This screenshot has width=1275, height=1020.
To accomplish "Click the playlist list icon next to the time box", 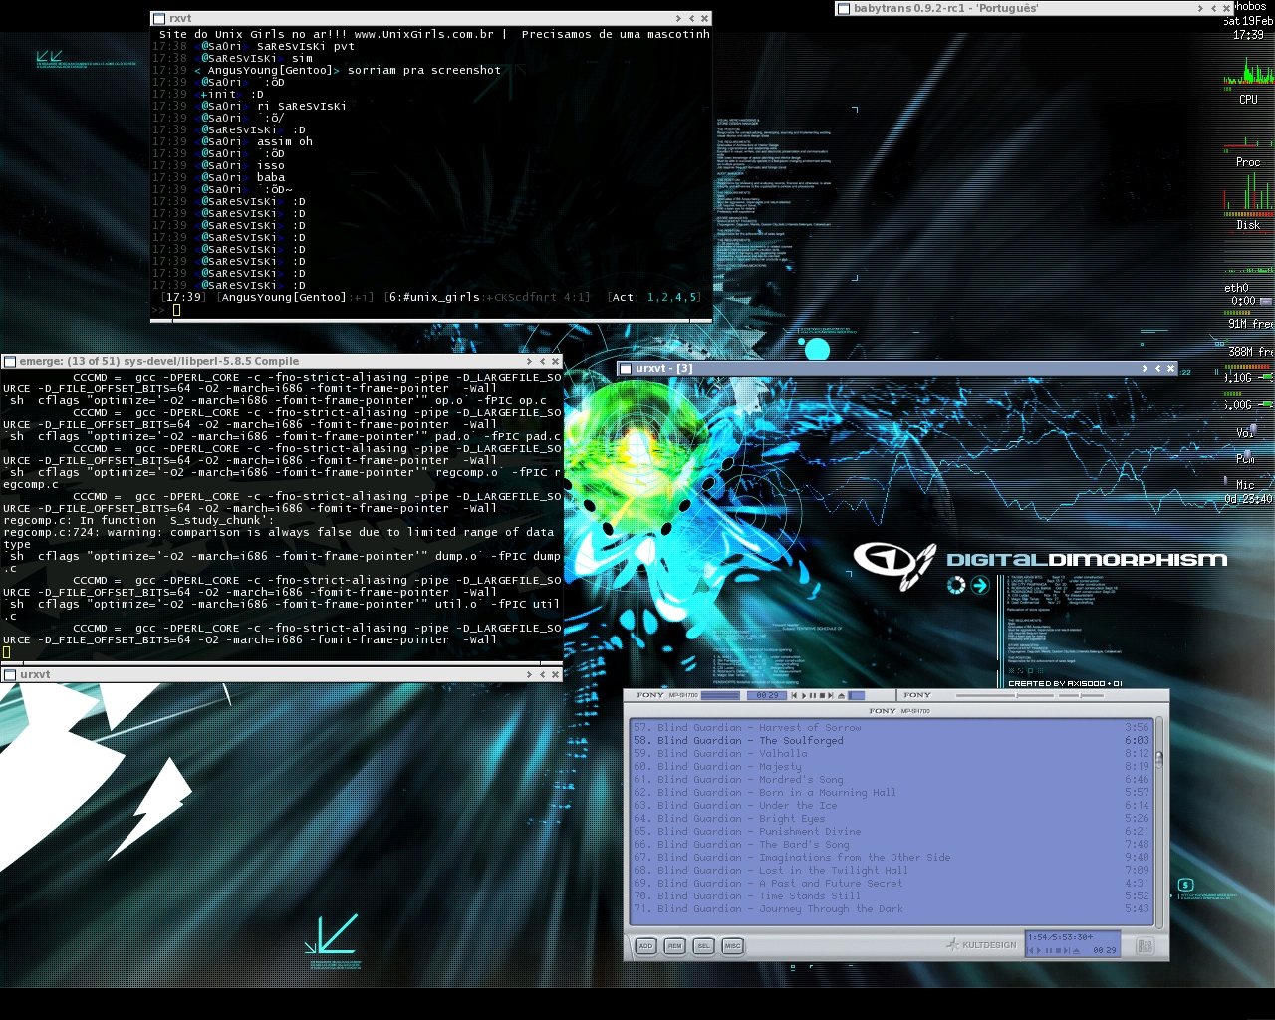I will point(1145,946).
